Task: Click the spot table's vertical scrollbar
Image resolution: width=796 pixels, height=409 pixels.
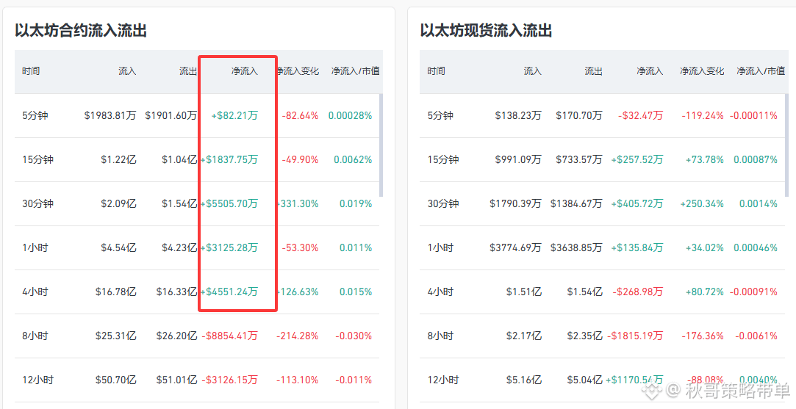Action: pos(787,145)
